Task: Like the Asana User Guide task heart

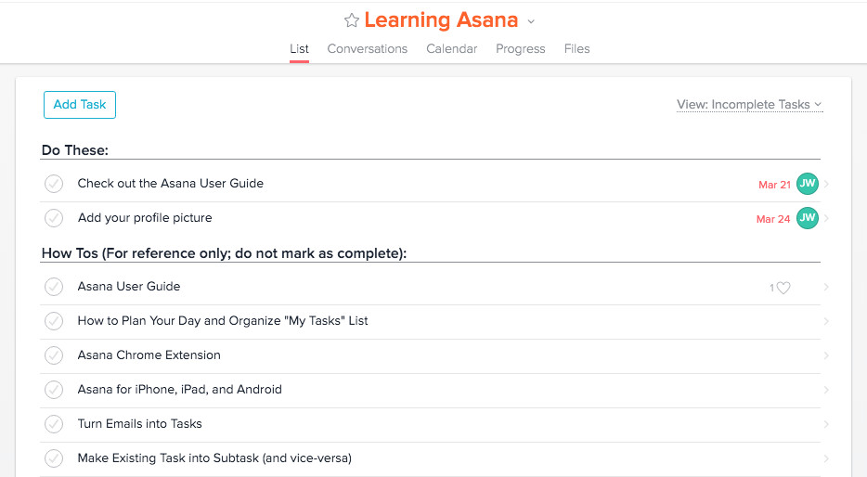Action: 783,288
